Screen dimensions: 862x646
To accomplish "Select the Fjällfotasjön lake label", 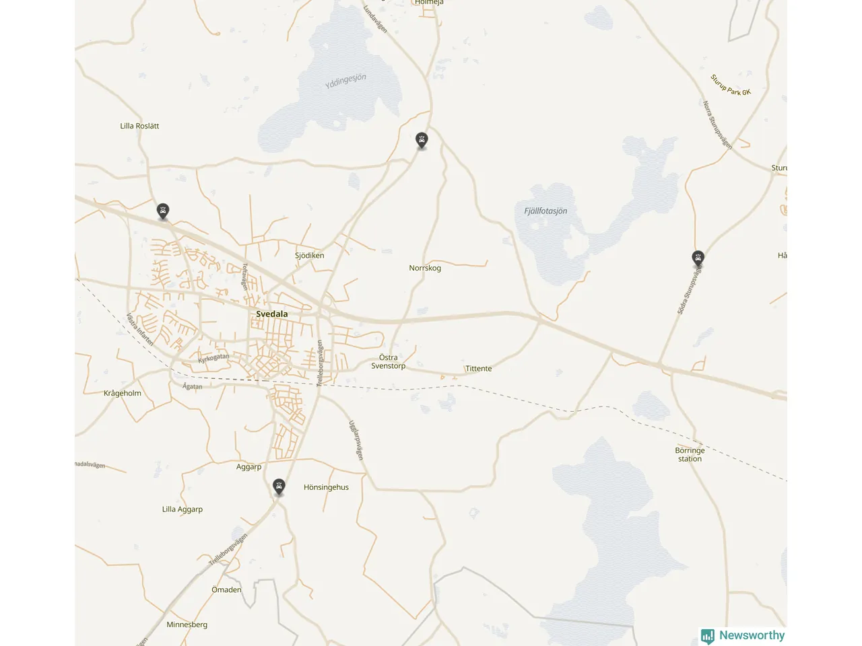I will tap(545, 211).
